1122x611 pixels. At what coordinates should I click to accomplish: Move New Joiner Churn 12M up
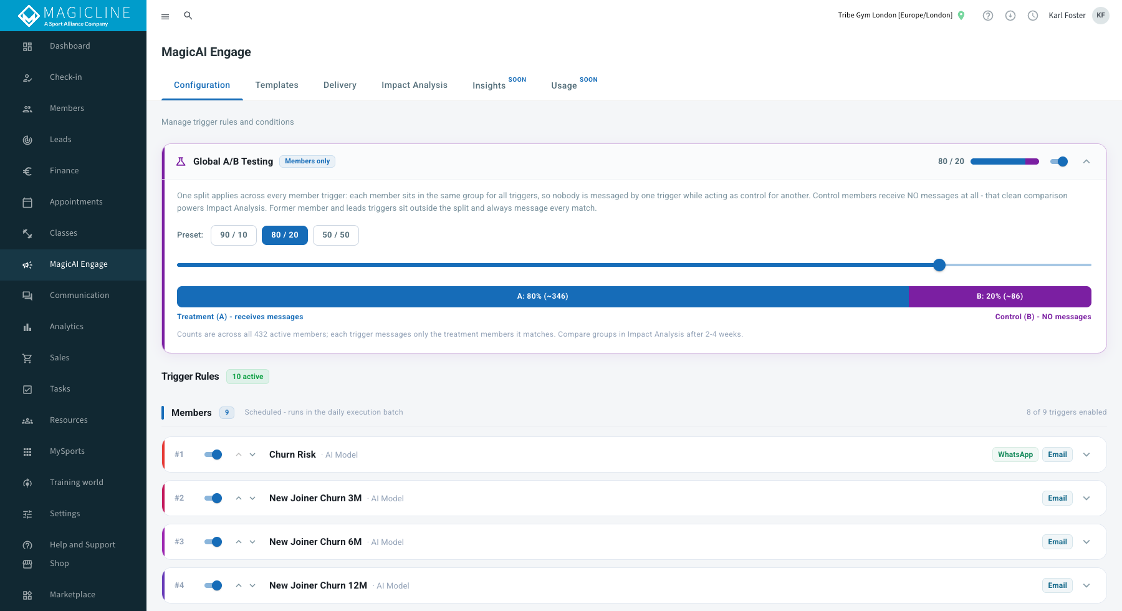click(x=239, y=585)
